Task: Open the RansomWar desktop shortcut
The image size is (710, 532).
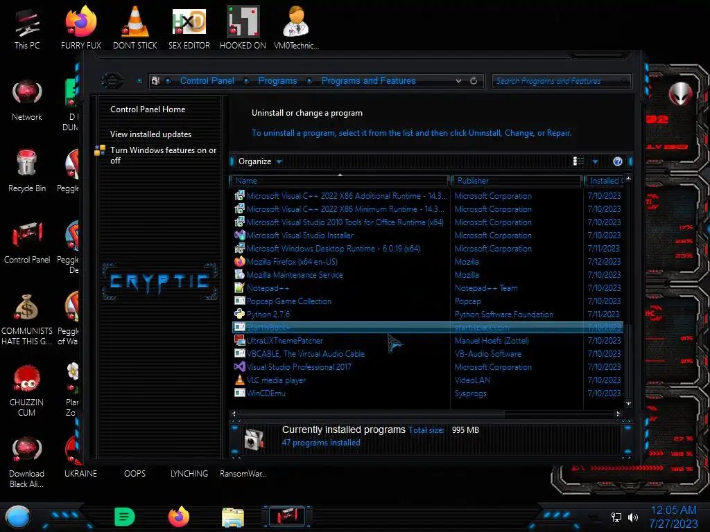Action: (243, 473)
